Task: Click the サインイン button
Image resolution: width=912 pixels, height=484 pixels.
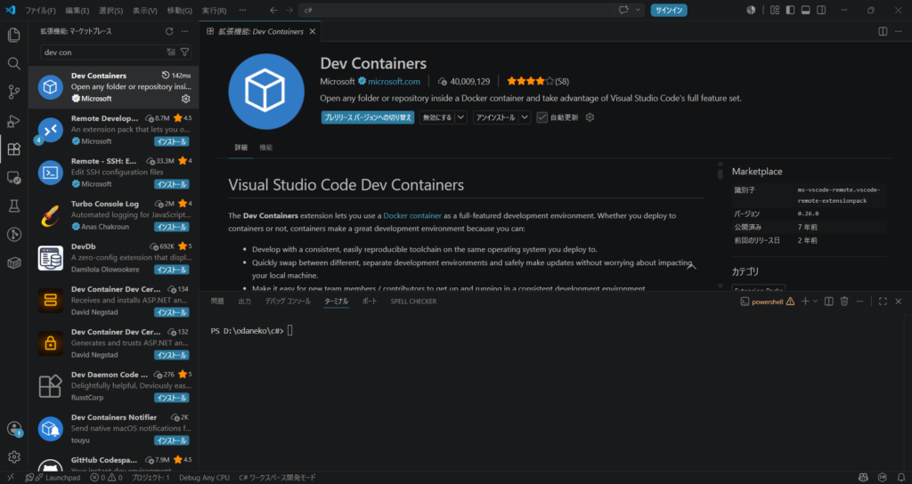Action: click(x=669, y=10)
